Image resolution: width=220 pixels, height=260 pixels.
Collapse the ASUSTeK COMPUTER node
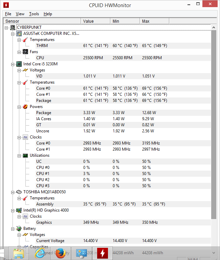13,34
